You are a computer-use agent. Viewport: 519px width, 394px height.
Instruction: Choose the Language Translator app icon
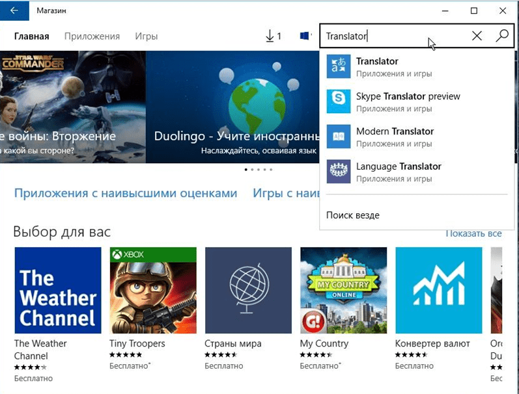click(x=339, y=172)
